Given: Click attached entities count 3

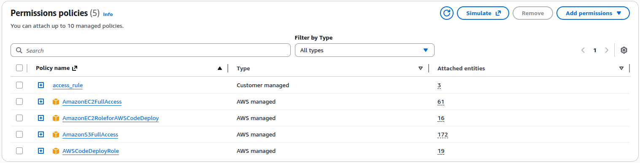Looking at the screenshot, I should pos(439,86).
